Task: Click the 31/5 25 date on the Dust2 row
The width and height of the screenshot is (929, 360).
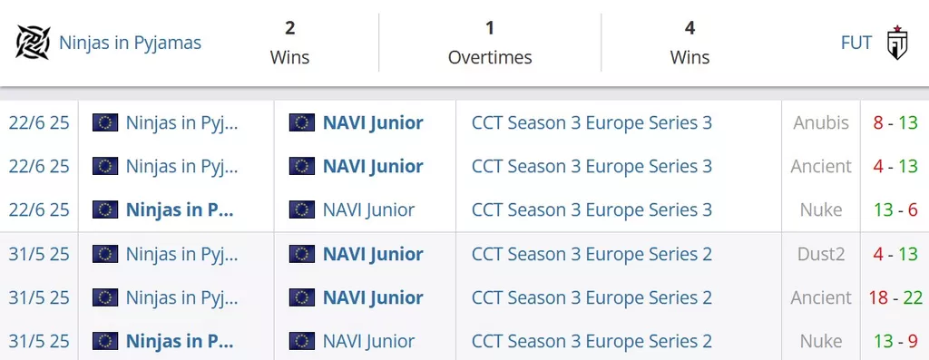Action: tap(38, 254)
